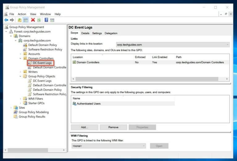This screenshot has height=161, width=237.
Task: Collapse corp.itechguides.com domain node
Action: pos(15,40)
